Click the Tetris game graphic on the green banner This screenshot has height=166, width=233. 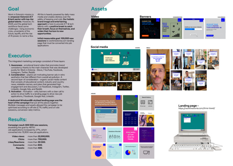[x=176, y=30]
